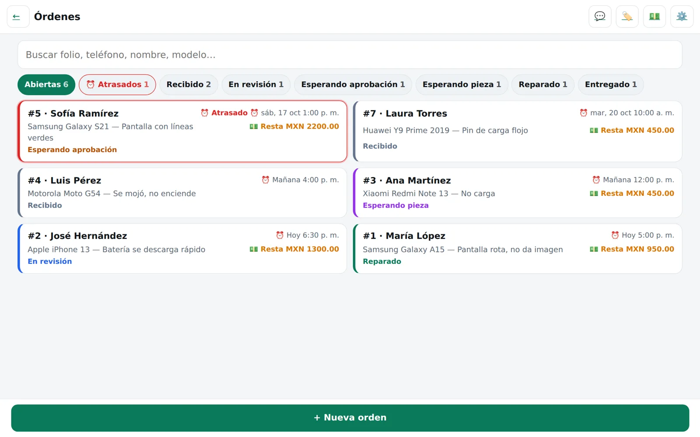Click the Órdenes page title
The height and width of the screenshot is (437, 700).
57,17
